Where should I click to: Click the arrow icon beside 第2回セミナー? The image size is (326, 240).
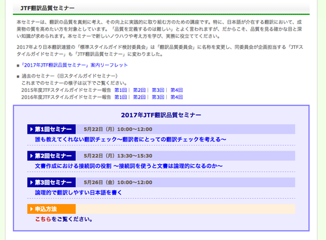pyautogui.click(x=31, y=156)
